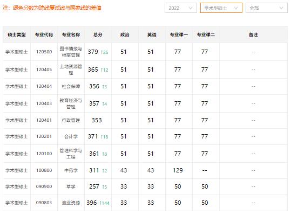
Task: Click total score 356
Action: tap(94, 86)
